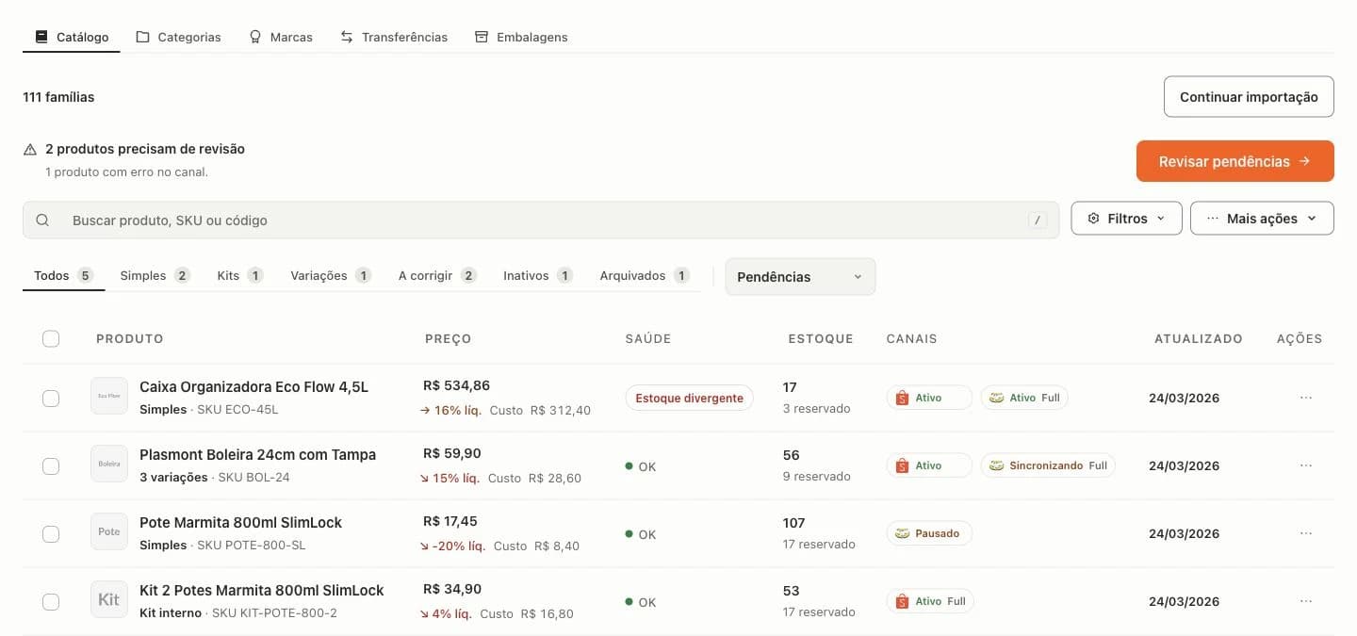Screen dimensions: 1357x636
Task: Check the Plasmont Boleira row checkbox
Action: pos(51,466)
